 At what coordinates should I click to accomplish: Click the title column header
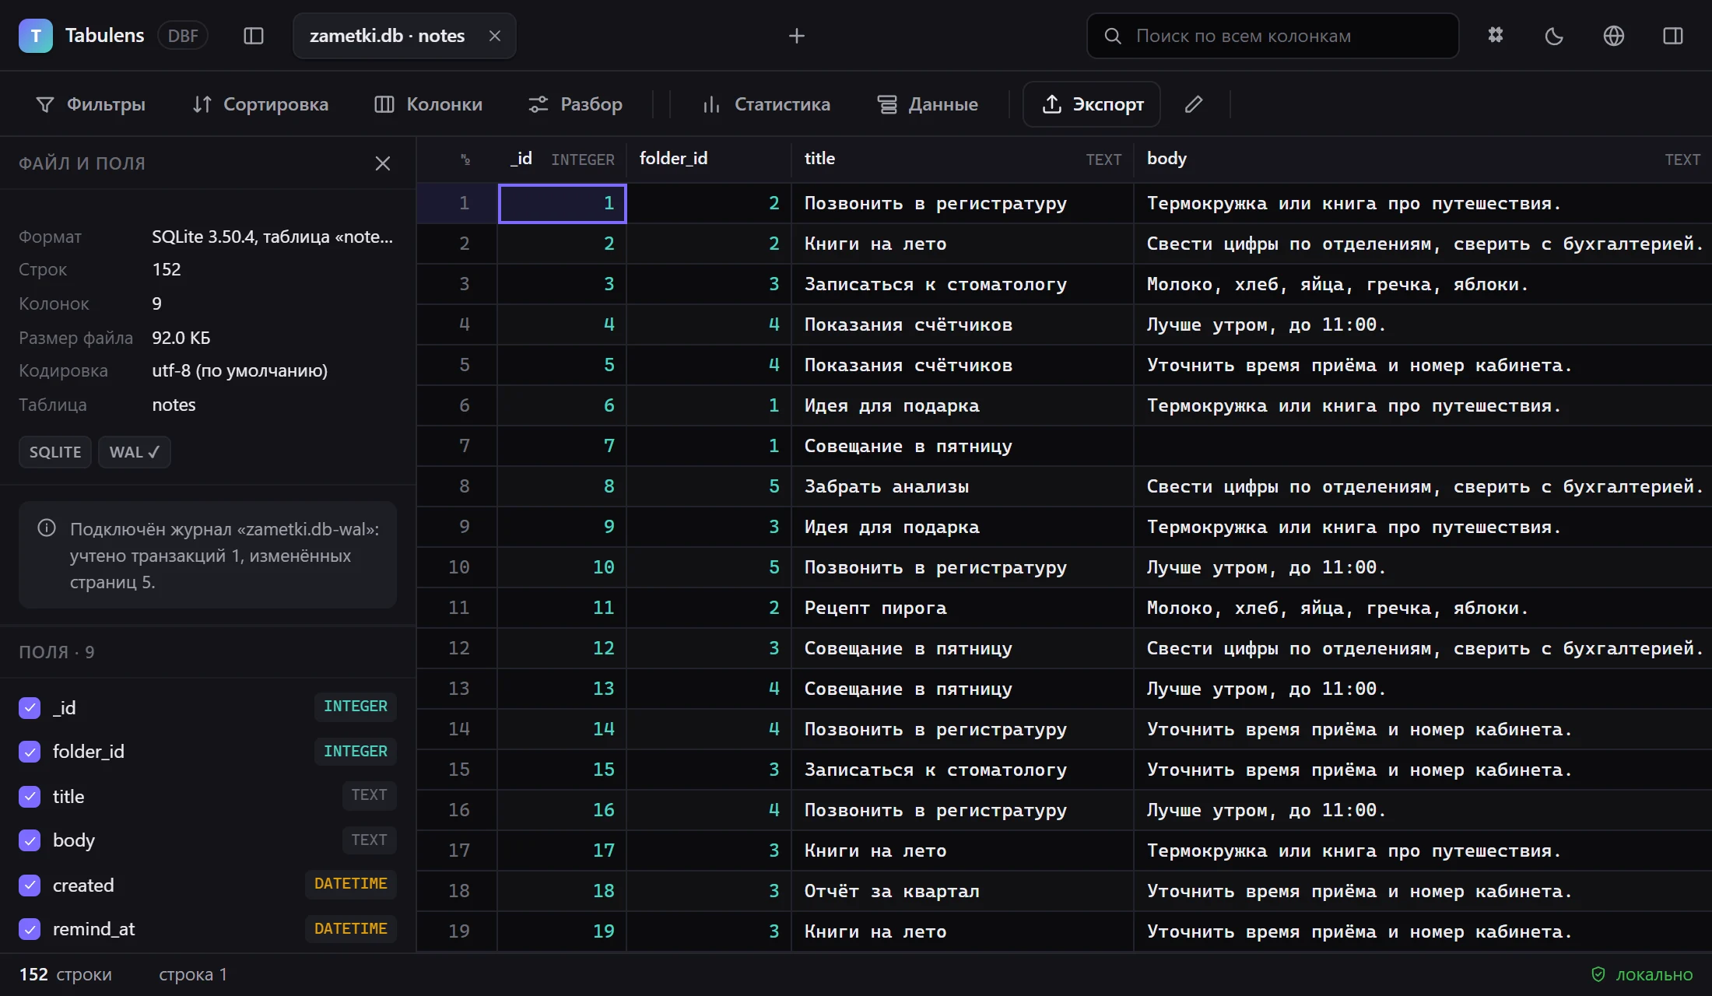(963, 159)
